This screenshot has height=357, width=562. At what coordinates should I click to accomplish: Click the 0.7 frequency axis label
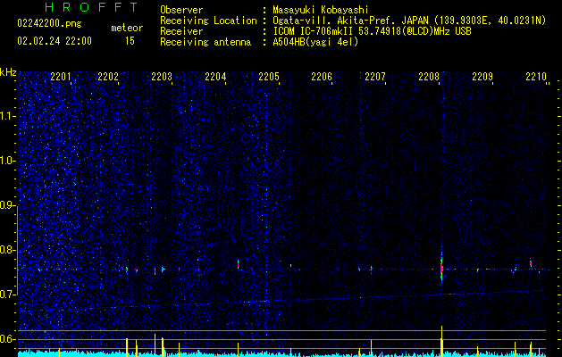click(8, 295)
